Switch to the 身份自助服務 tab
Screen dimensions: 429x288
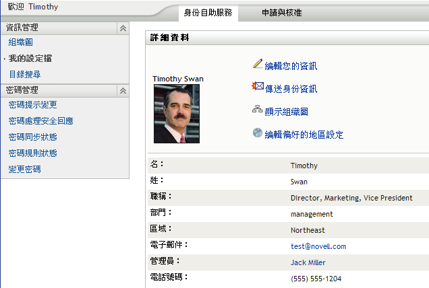[x=208, y=13]
